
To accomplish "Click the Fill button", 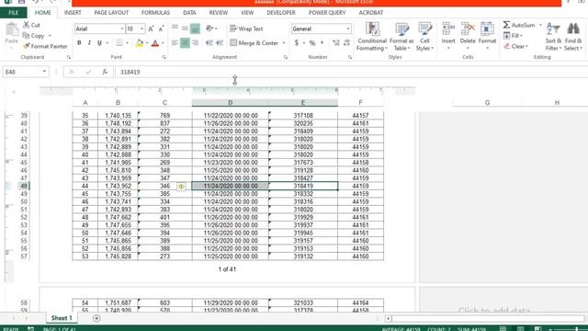I will coord(513,36).
